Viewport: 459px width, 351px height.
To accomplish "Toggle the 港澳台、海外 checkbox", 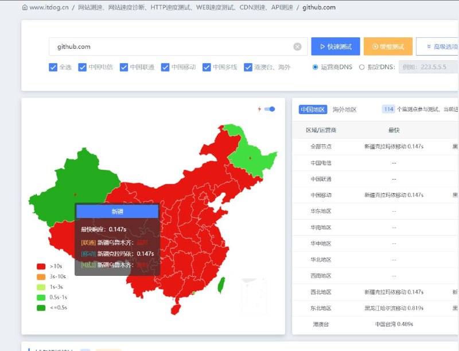I will click(248, 67).
